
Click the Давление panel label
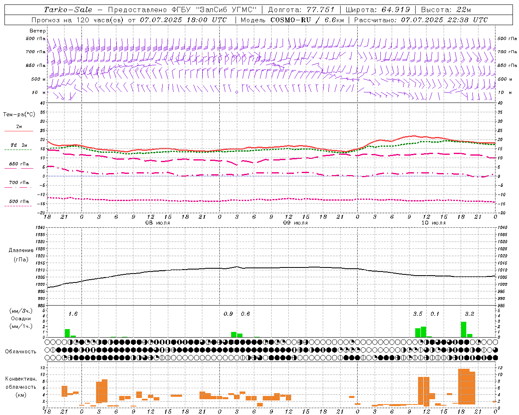[21, 250]
